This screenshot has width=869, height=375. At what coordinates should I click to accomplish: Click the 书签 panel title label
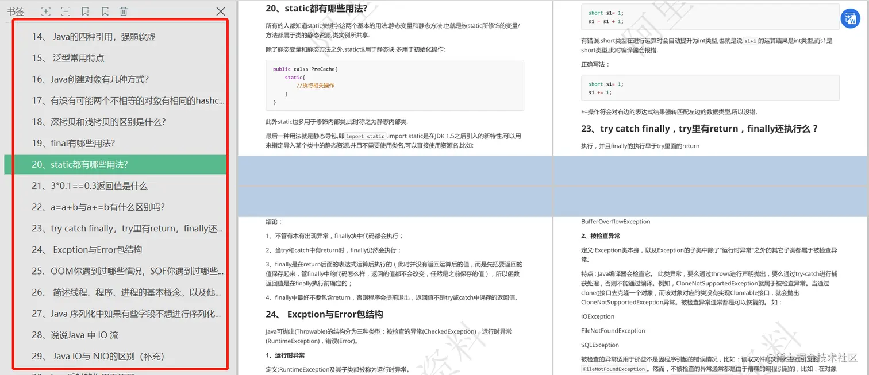click(16, 11)
